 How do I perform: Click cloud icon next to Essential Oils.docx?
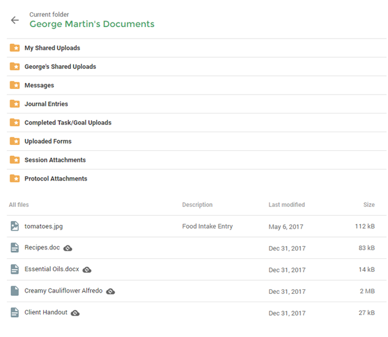[x=87, y=270]
